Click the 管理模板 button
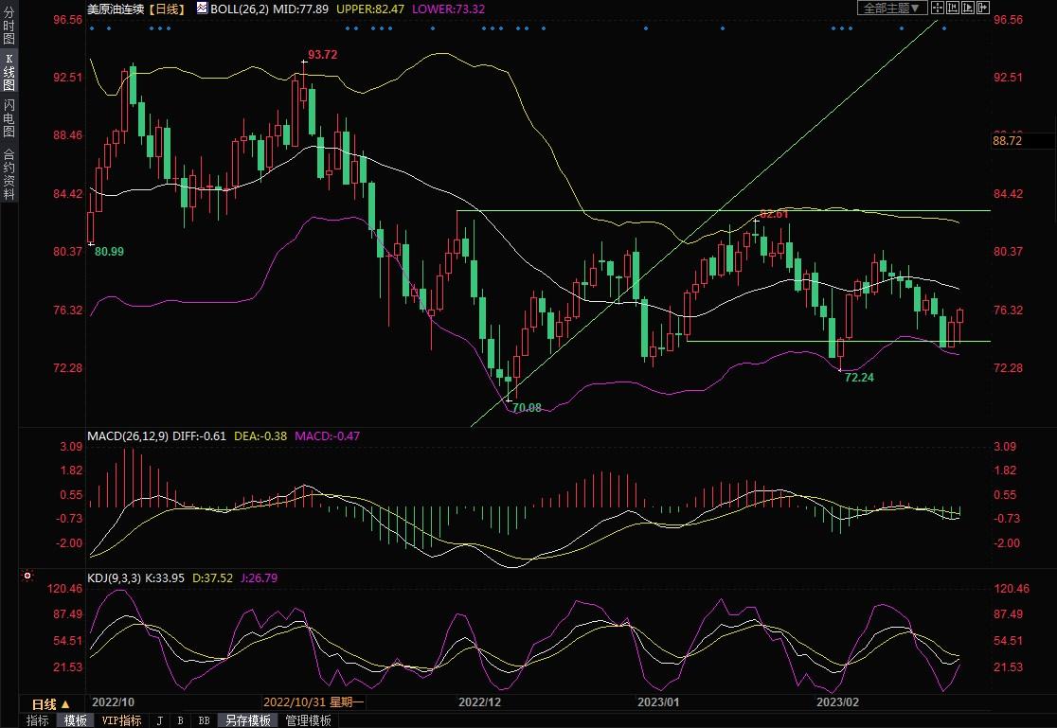 point(308,720)
